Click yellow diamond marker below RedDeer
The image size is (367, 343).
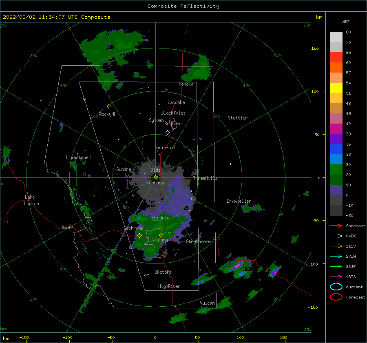pyautogui.click(x=168, y=133)
